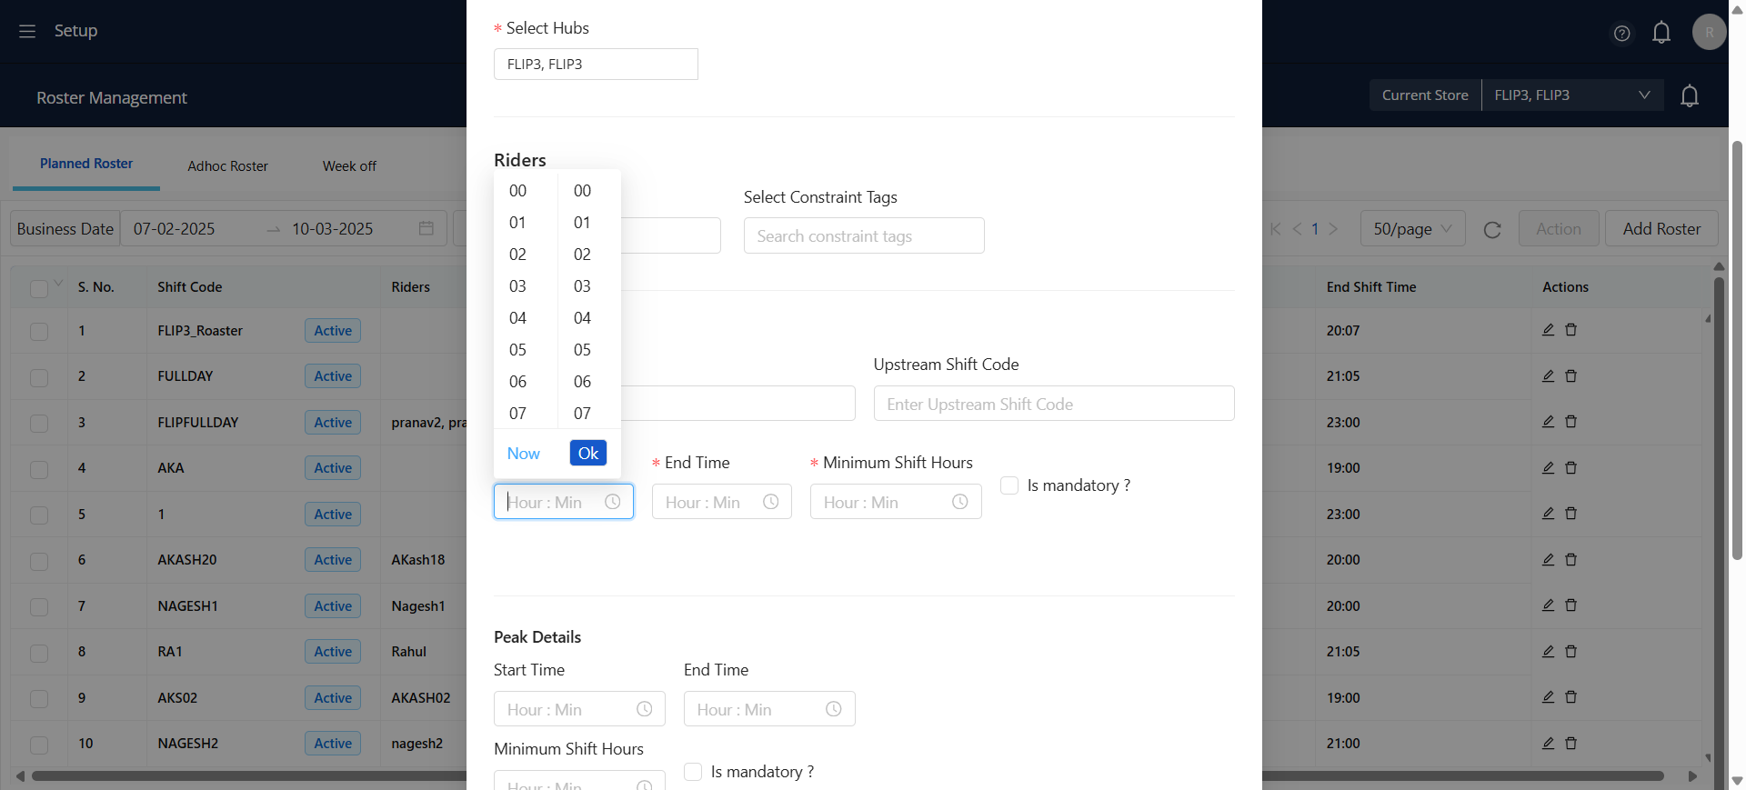Select the checkbox for row 3 FLIPFULLDAY

(39, 423)
